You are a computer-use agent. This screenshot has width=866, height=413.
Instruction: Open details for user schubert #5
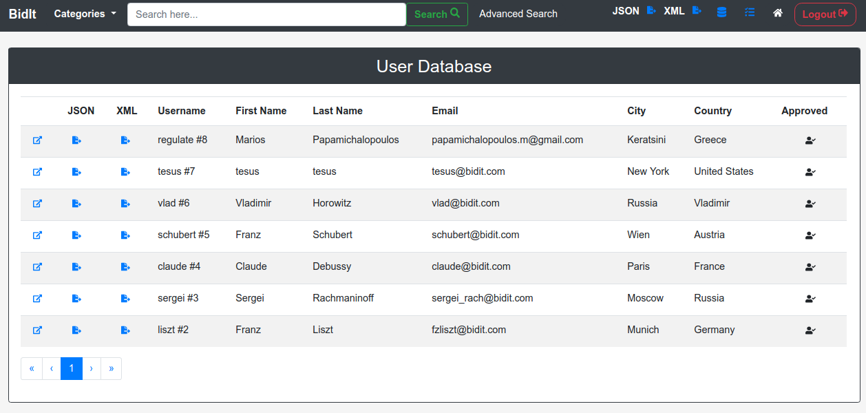pyautogui.click(x=38, y=235)
